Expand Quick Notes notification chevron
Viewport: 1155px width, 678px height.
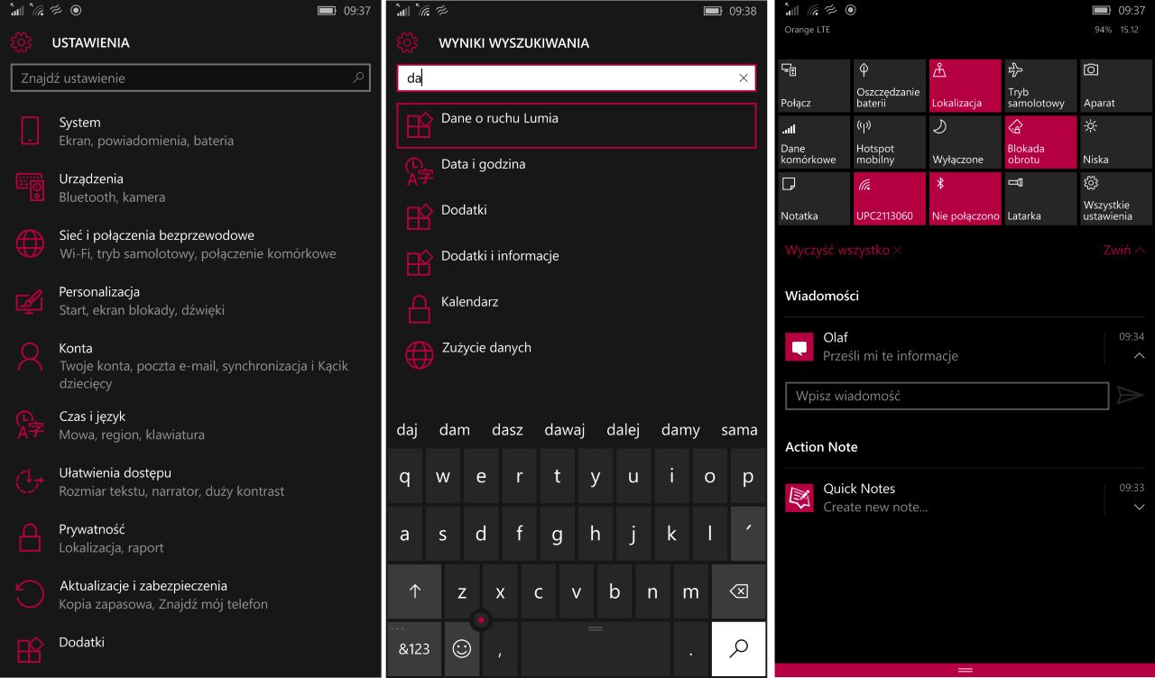pyautogui.click(x=1139, y=508)
